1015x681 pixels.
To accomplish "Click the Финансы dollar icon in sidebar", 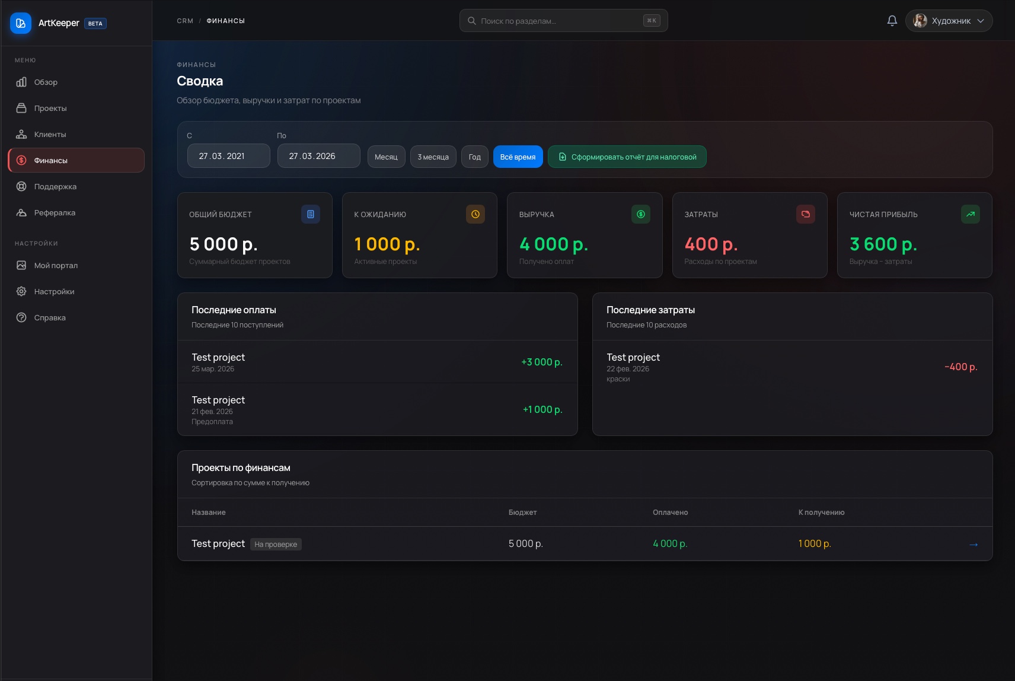I will (x=21, y=160).
